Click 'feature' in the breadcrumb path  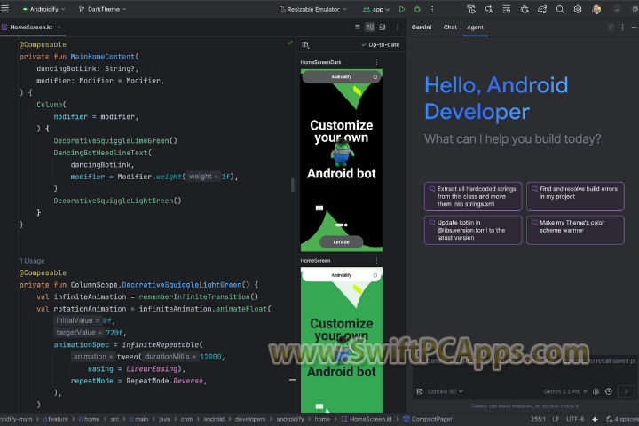pos(58,419)
